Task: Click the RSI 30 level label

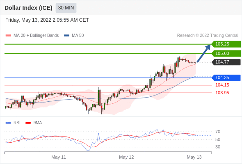Action: 218,147
